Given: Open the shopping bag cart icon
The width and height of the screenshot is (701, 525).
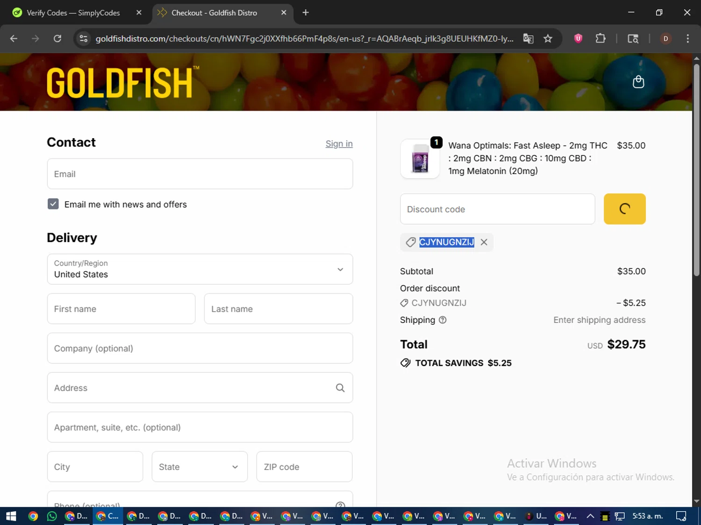Looking at the screenshot, I should [638, 82].
